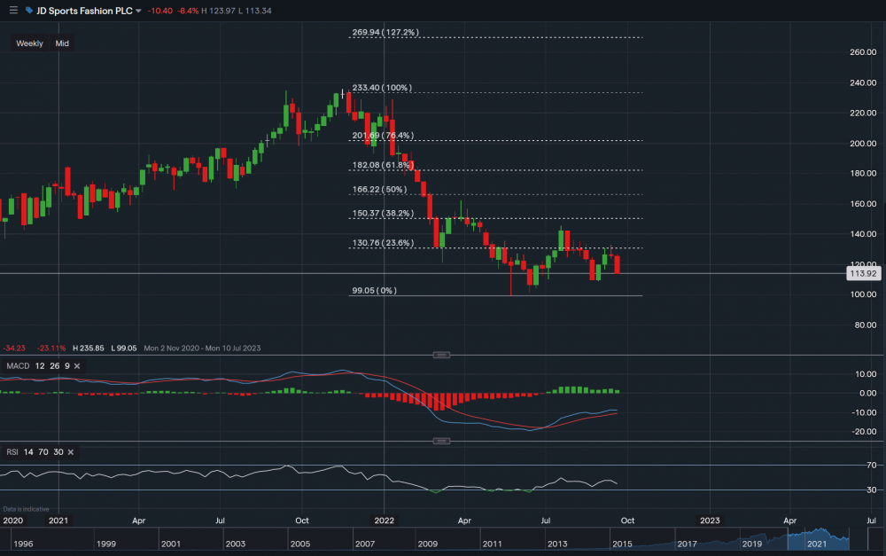Click the Oct label on the date axis
The width and height of the screenshot is (886, 556).
302,521
